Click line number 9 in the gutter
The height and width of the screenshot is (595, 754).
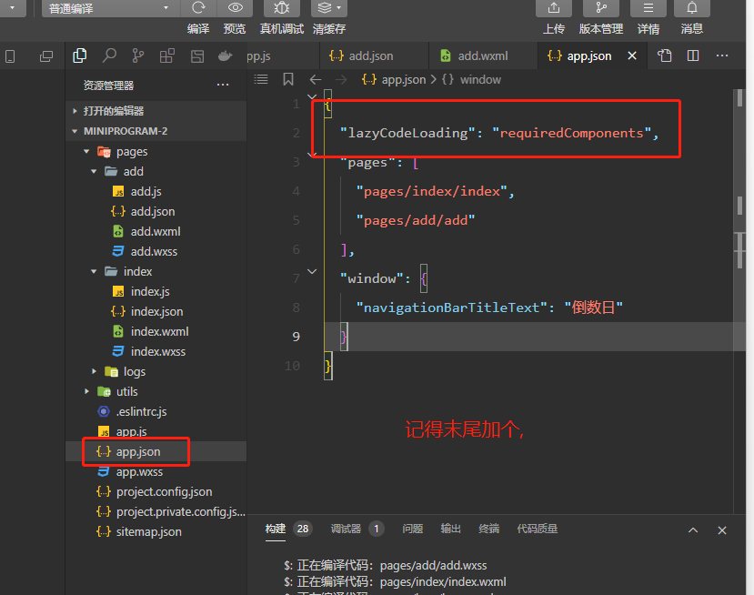pyautogui.click(x=297, y=337)
